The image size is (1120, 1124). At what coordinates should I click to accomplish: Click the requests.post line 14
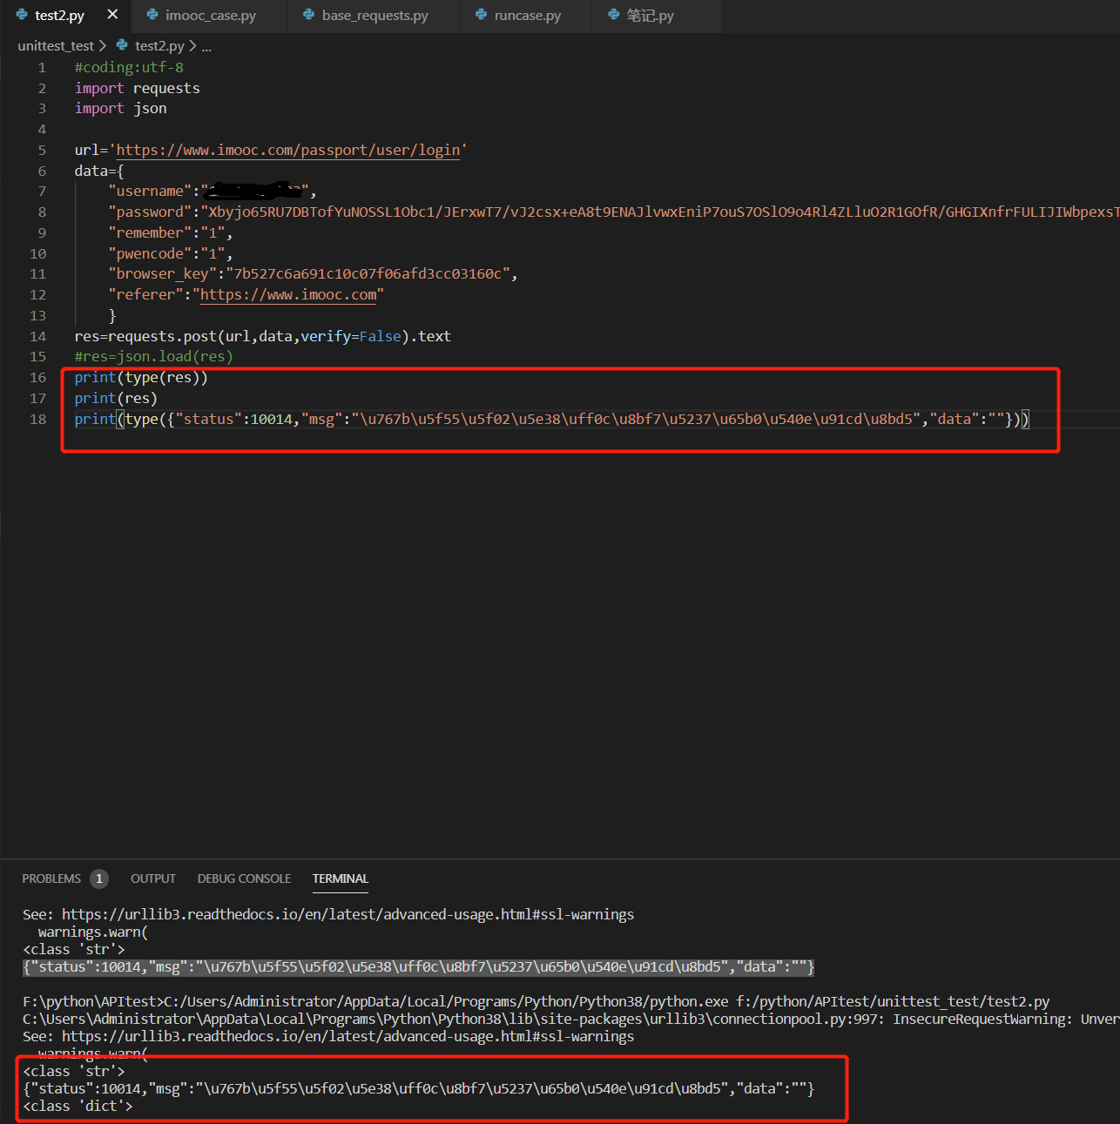262,336
